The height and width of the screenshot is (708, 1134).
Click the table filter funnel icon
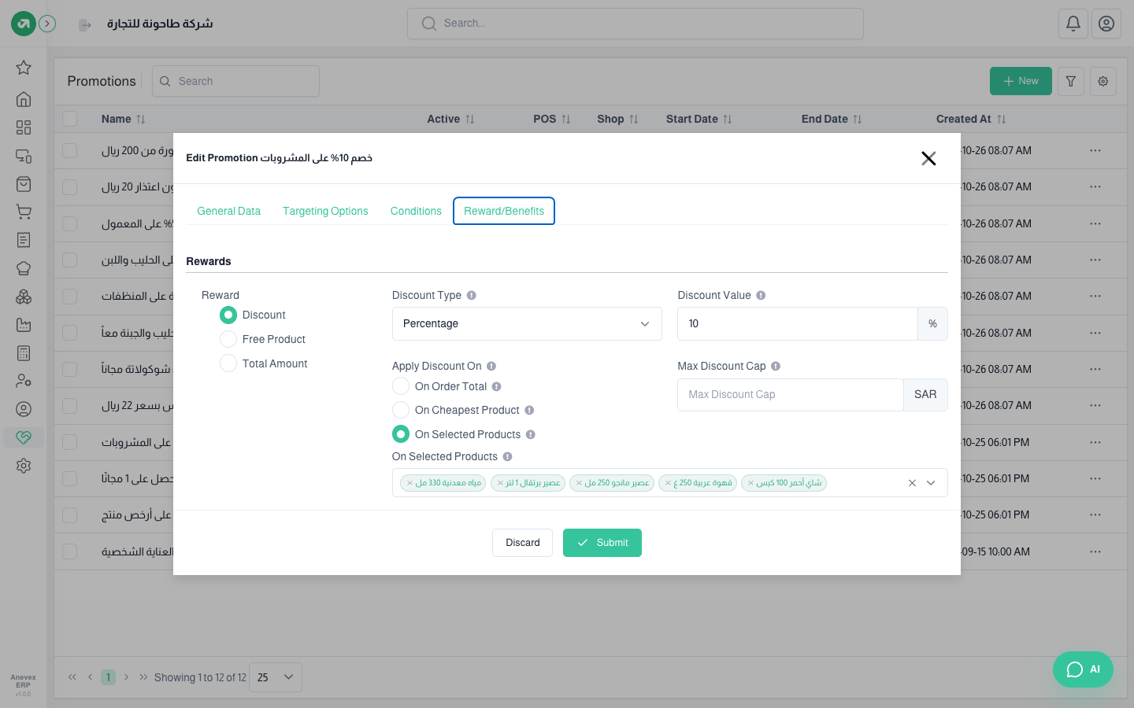pyautogui.click(x=1071, y=81)
